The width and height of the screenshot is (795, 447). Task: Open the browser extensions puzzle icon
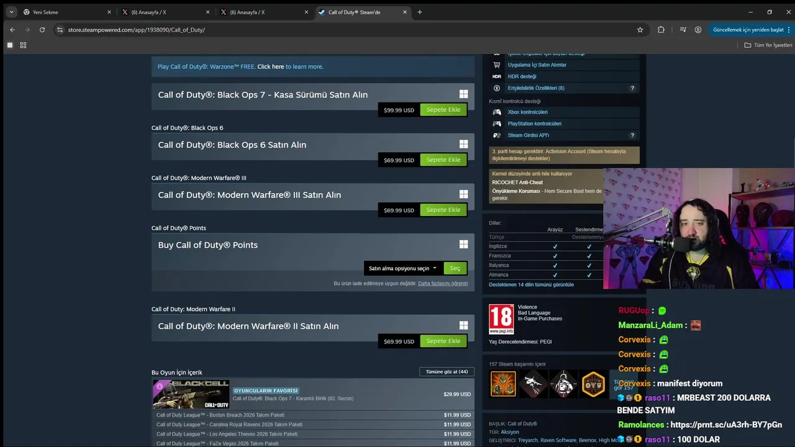click(661, 30)
